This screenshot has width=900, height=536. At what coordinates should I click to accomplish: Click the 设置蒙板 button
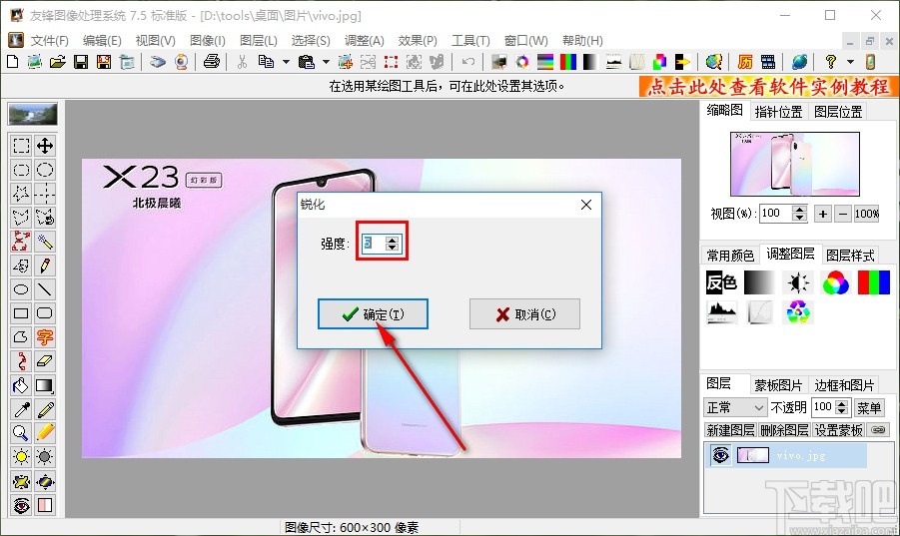click(839, 430)
